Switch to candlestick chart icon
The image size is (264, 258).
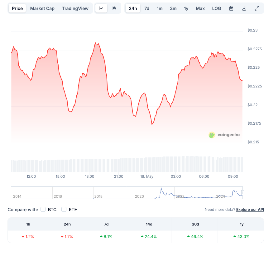pyautogui.click(x=114, y=8)
